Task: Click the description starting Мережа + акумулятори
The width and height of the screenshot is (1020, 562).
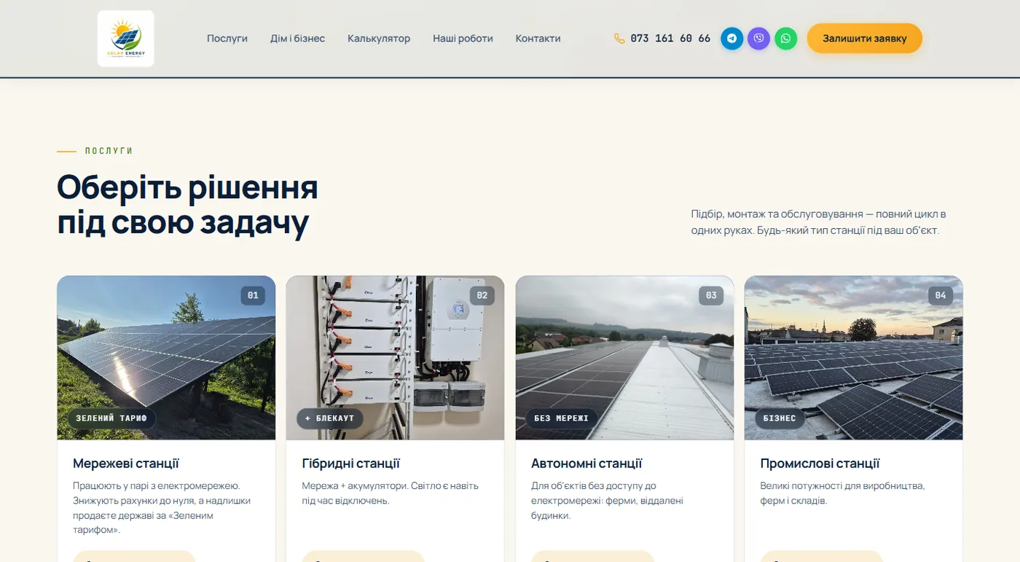Action: 391,493
